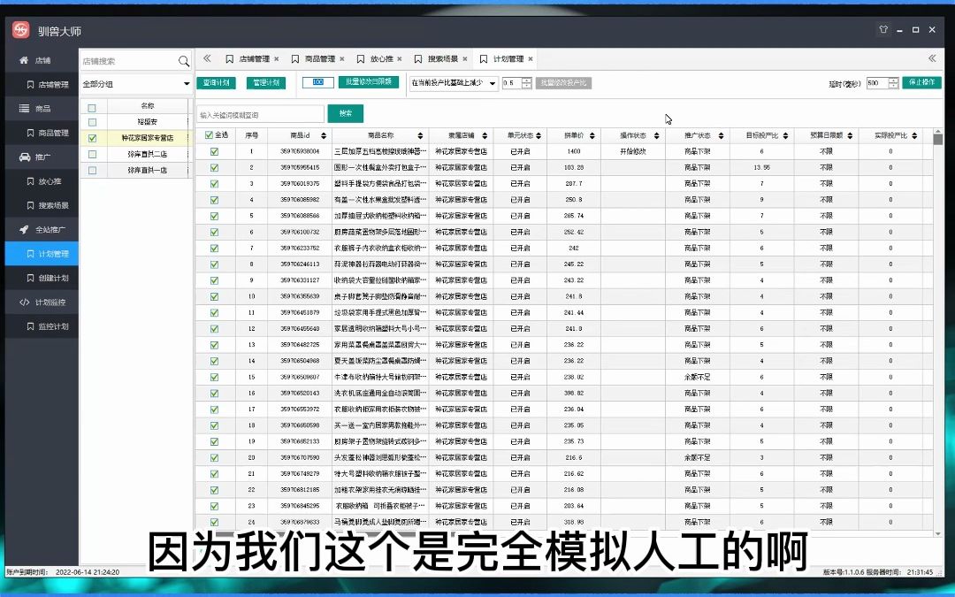The height and width of the screenshot is (597, 955).
Task: Close the 放心推 tab
Action: point(400,59)
